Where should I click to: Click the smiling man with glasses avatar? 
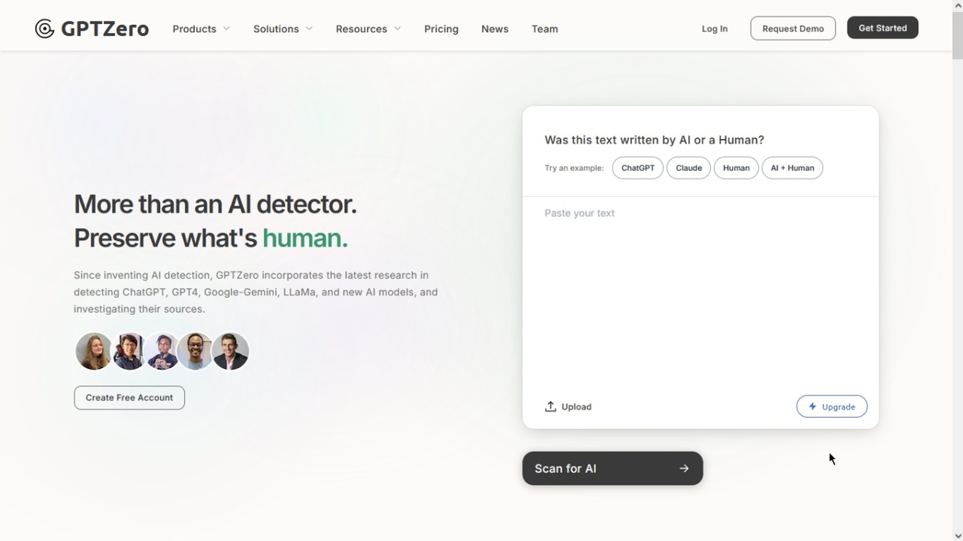click(x=195, y=351)
